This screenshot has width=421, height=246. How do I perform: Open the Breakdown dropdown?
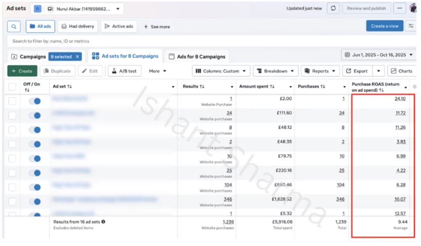[x=275, y=71]
